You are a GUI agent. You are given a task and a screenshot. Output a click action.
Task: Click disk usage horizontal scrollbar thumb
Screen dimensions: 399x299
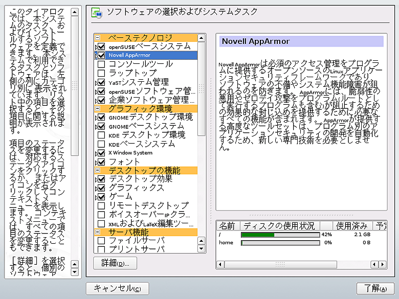click(x=281, y=265)
